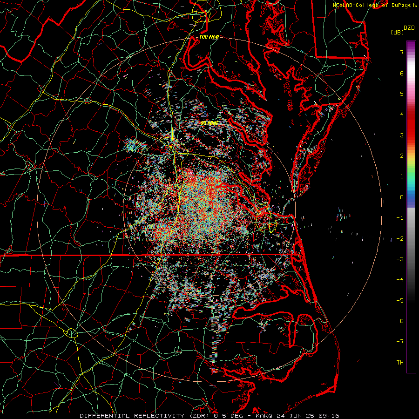Click the -2 dB scale value
Screen dimensions: 419x419
pos(400,238)
